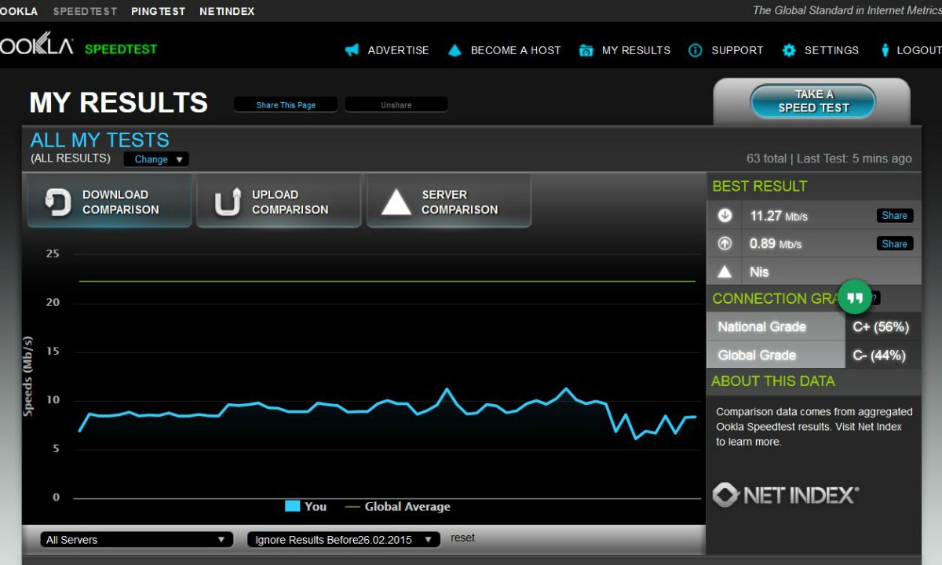Click the C- (44%) grade value
The height and width of the screenshot is (565, 942).
(879, 355)
